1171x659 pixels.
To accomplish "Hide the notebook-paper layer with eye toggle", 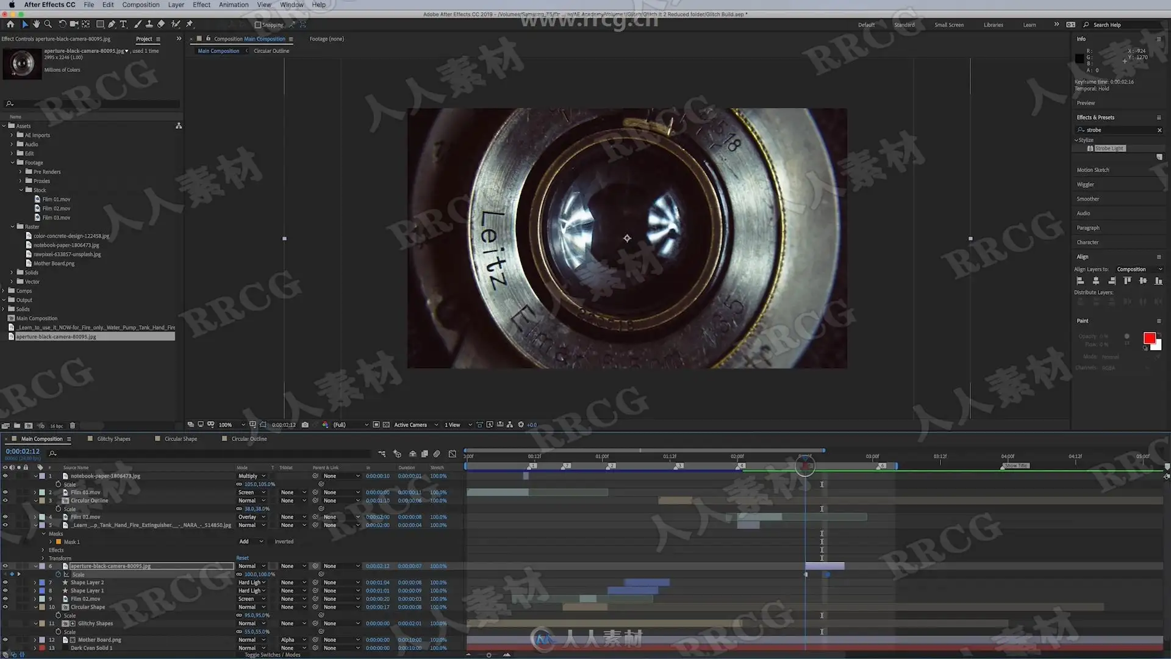I will click(x=5, y=476).
